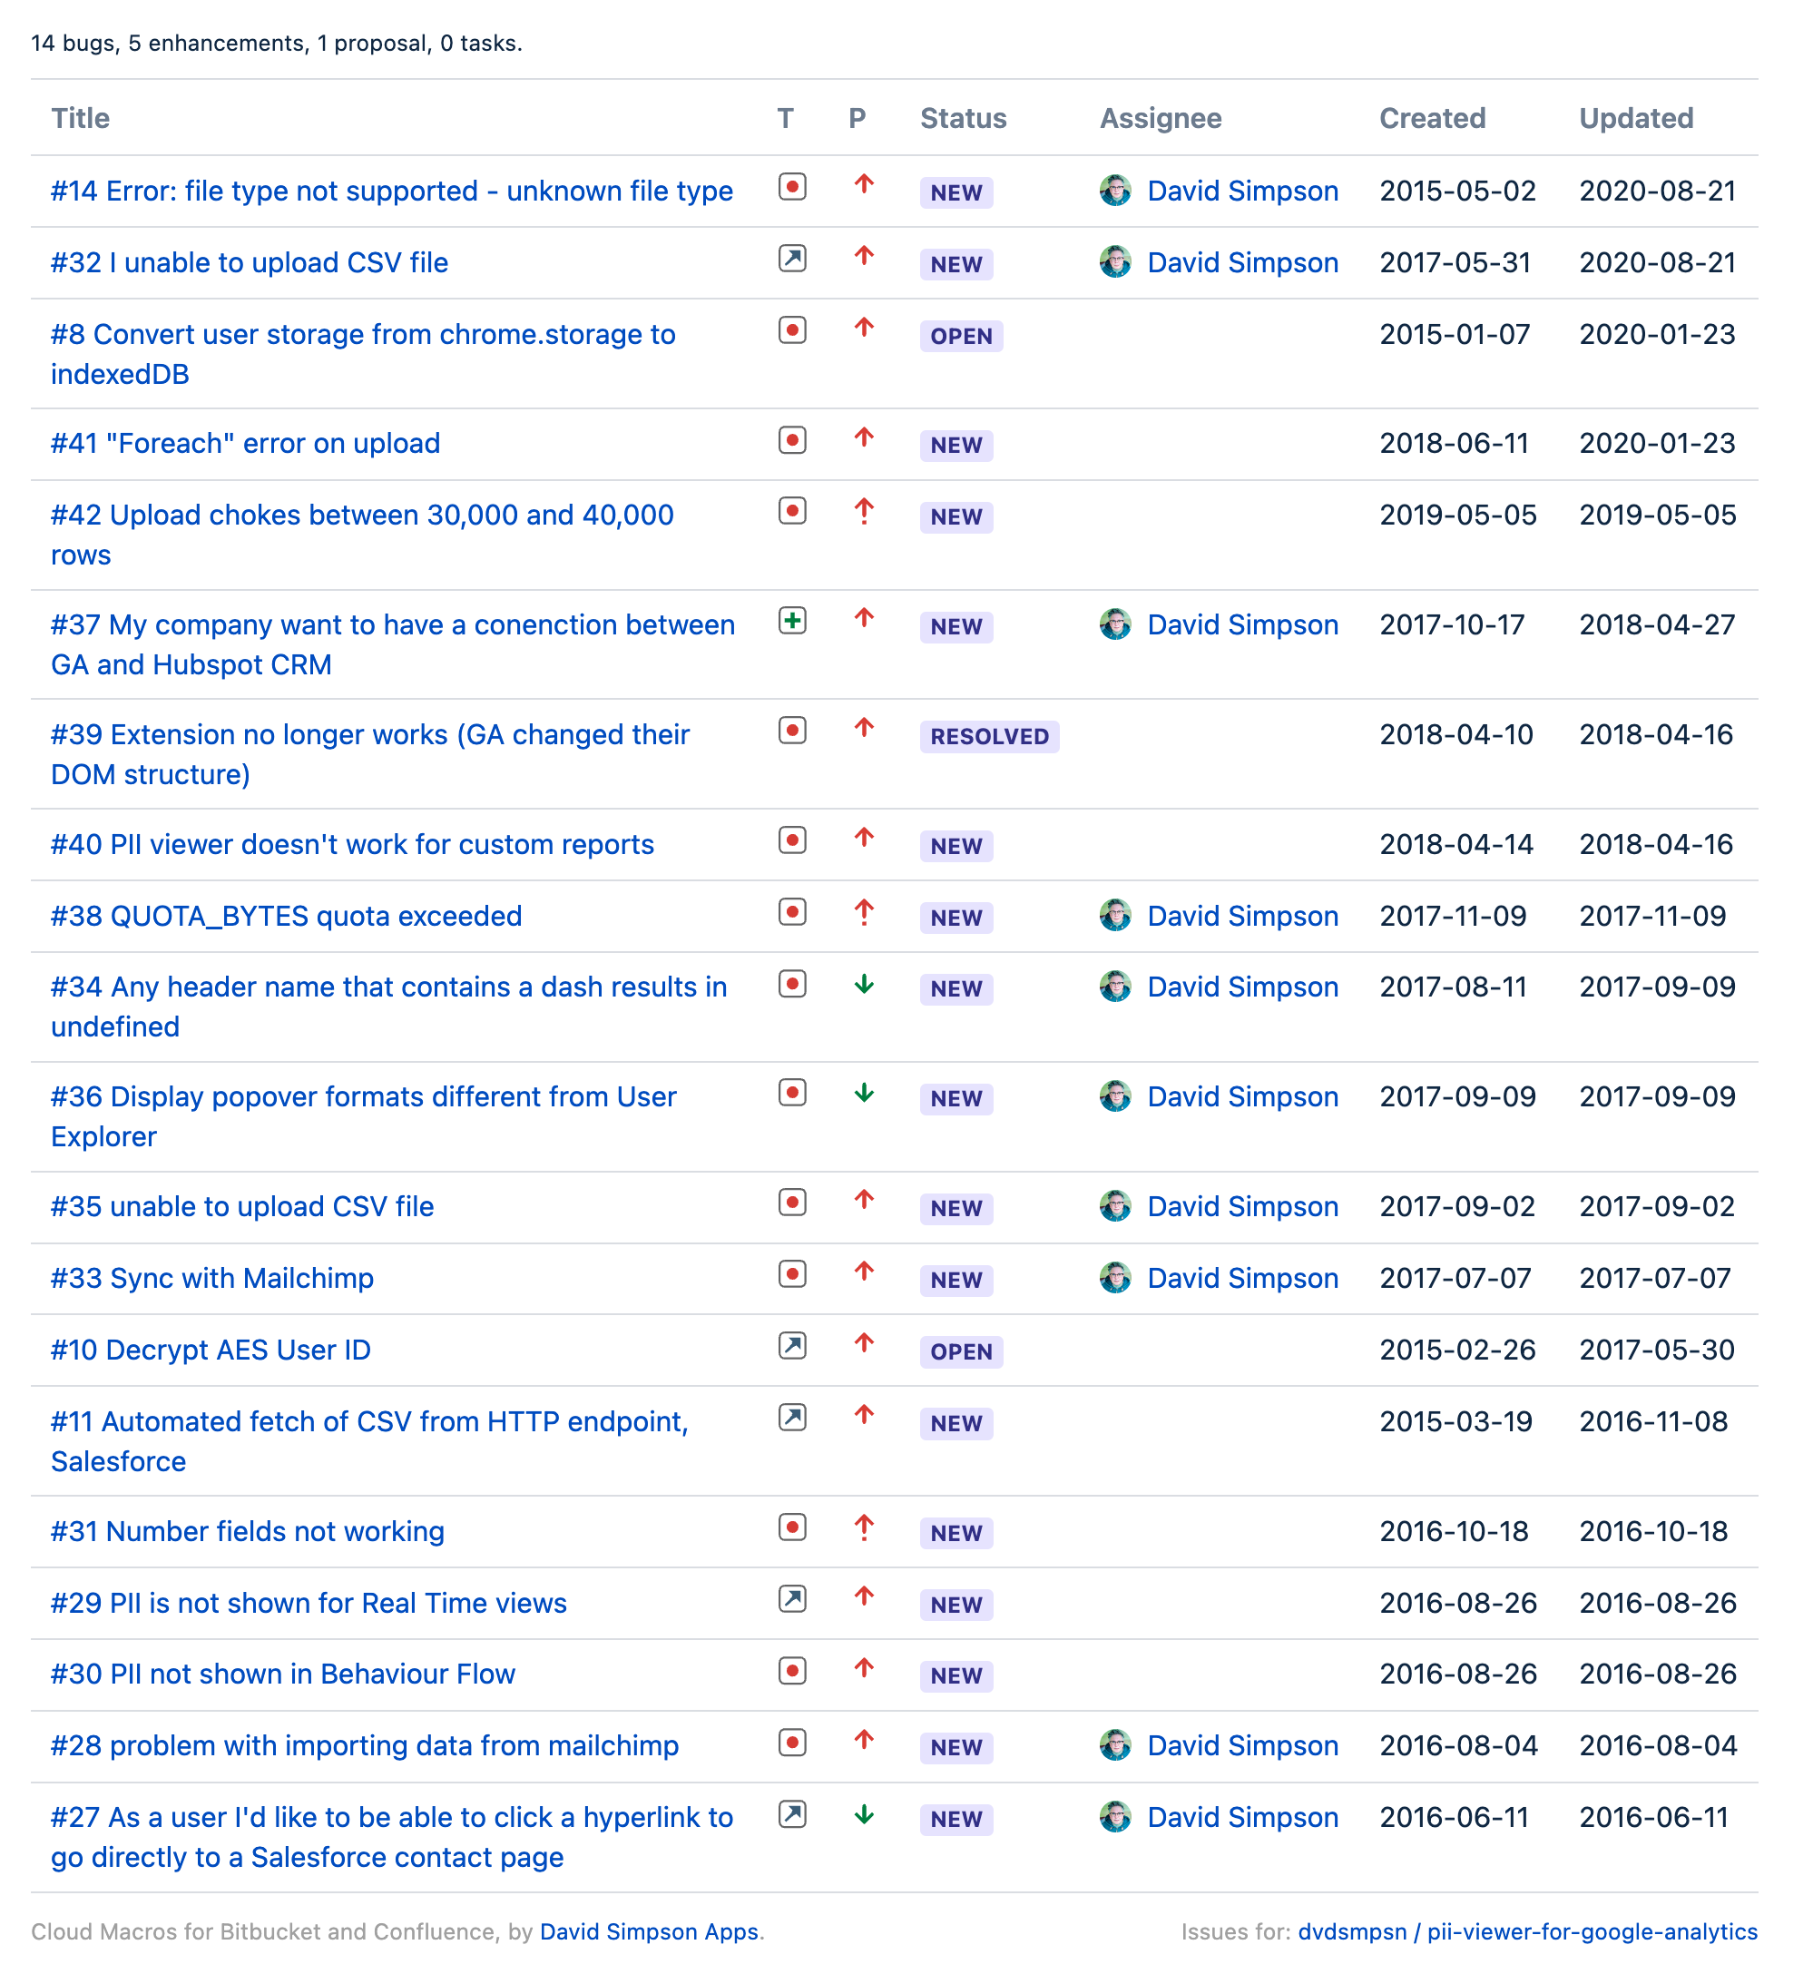Open issue #33 Sync with Mailchimp
This screenshot has width=1813, height=1984.
point(211,1277)
